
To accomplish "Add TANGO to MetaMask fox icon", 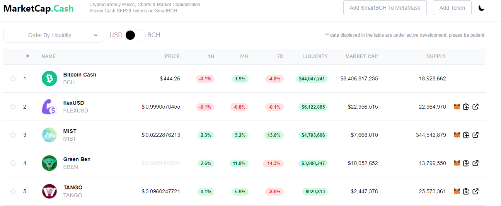I will 457,191.
